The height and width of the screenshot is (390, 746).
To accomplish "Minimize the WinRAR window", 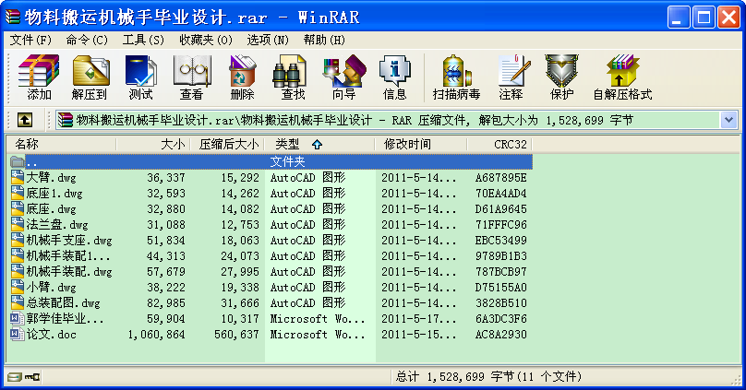I will (x=679, y=18).
